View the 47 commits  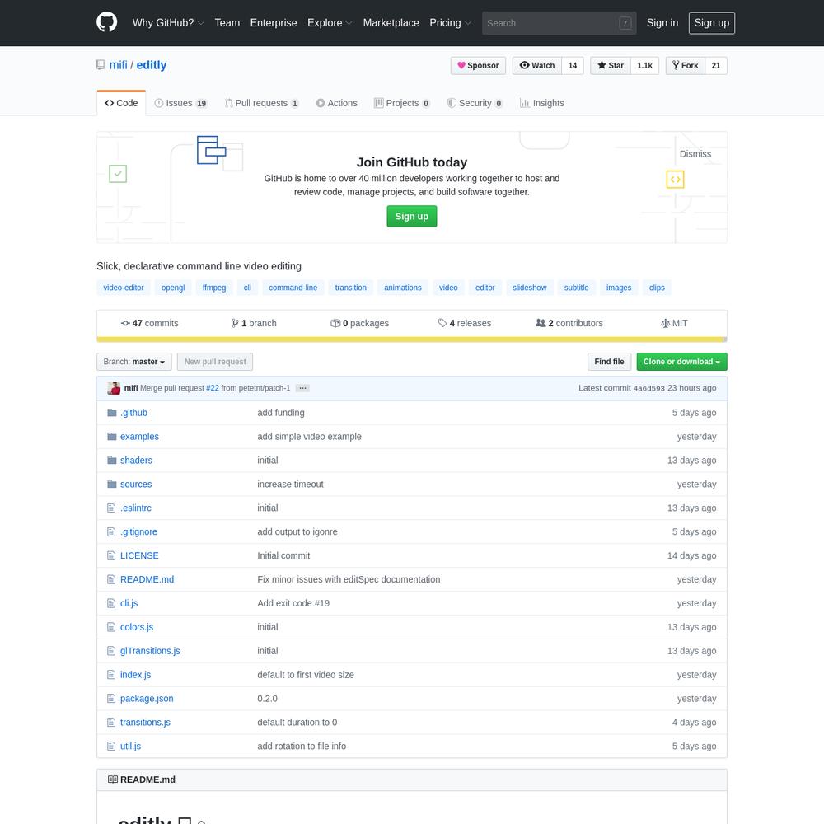pyautogui.click(x=150, y=323)
